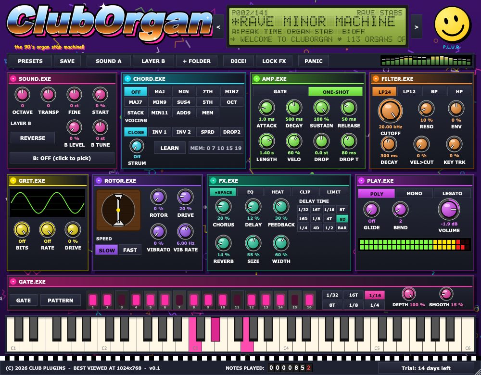Screen dimensions: 481x375
Task: Go to previous preset with left arrow
Action: point(218,27)
